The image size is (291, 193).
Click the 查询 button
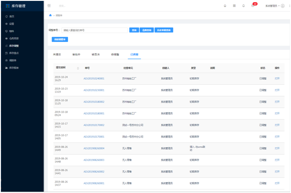point(134,30)
